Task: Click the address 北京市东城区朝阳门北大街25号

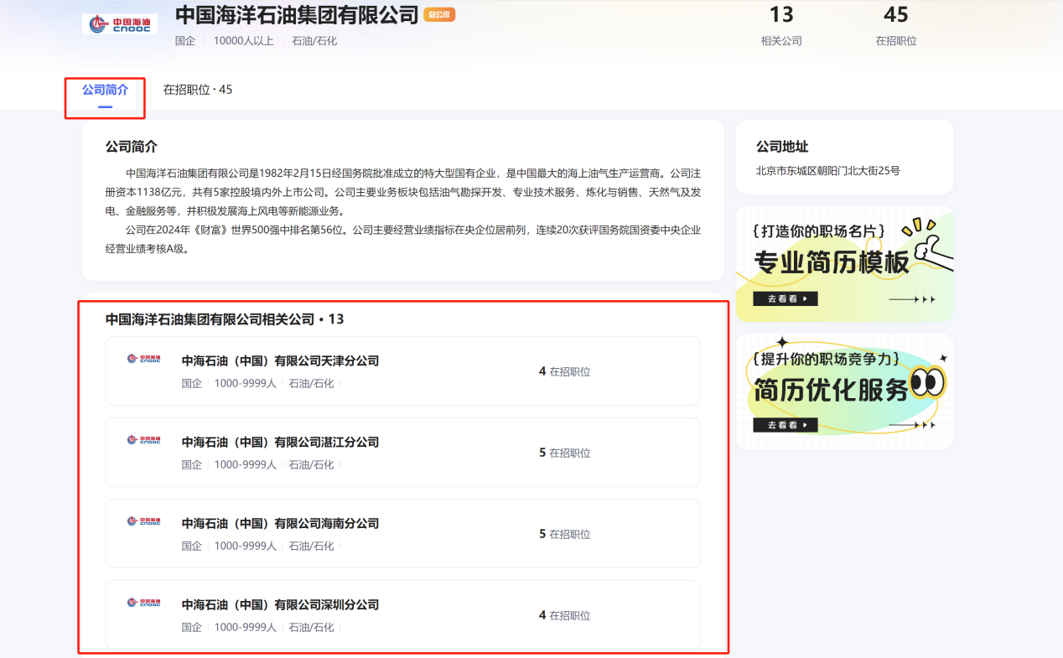Action: (827, 171)
